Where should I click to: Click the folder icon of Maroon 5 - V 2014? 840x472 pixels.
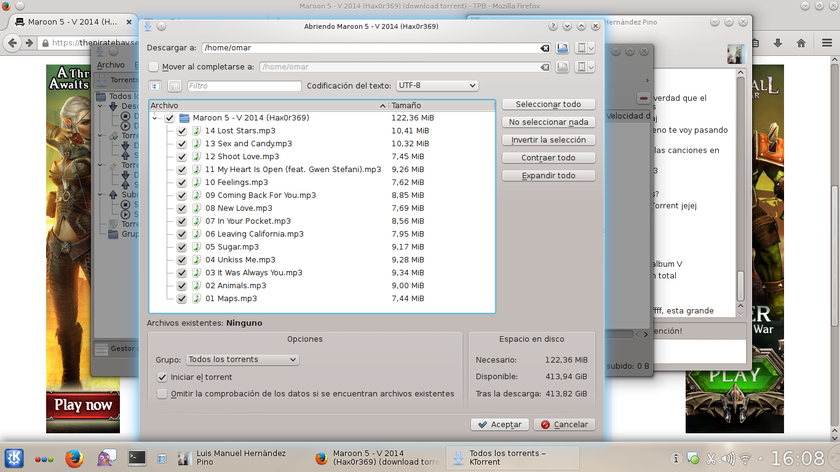coord(184,118)
